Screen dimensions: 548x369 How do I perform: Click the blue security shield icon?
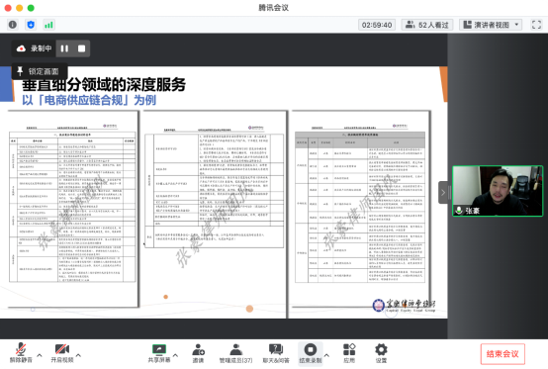[x=31, y=25]
